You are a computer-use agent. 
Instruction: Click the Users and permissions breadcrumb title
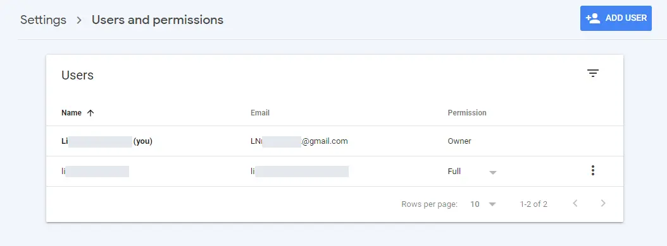(158, 20)
